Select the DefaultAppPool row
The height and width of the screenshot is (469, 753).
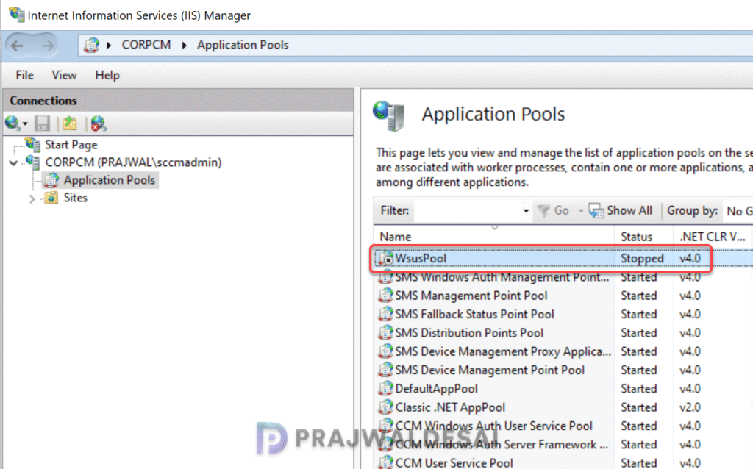[x=563, y=389]
